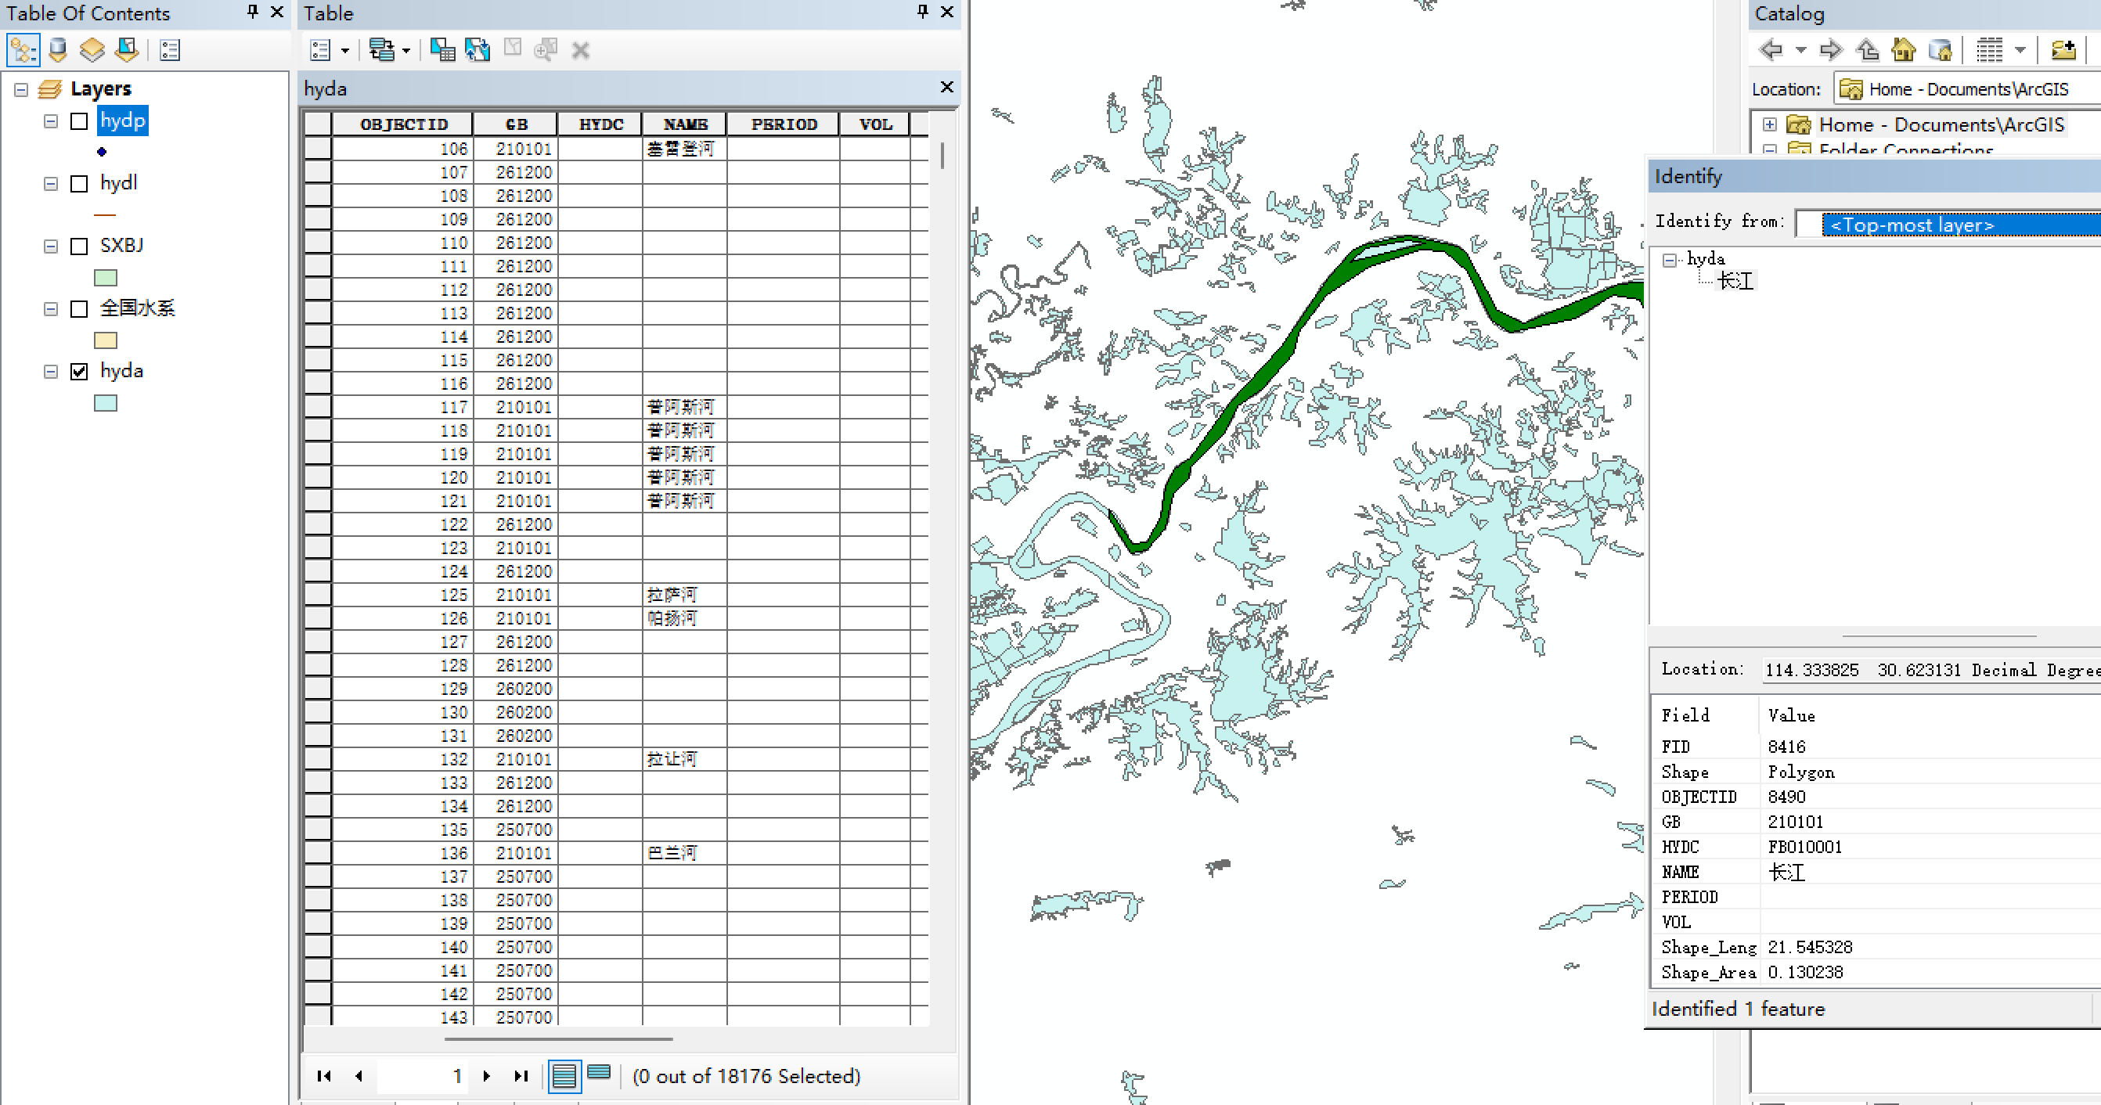Screen dimensions: 2101x1105
Task: Move to last record in table
Action: (x=521, y=1075)
